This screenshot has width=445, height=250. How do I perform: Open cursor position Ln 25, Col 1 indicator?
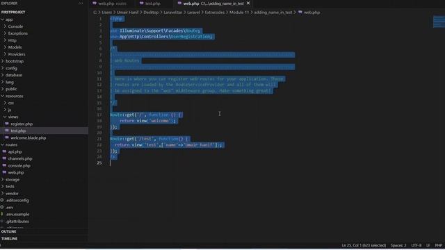pos(364,245)
